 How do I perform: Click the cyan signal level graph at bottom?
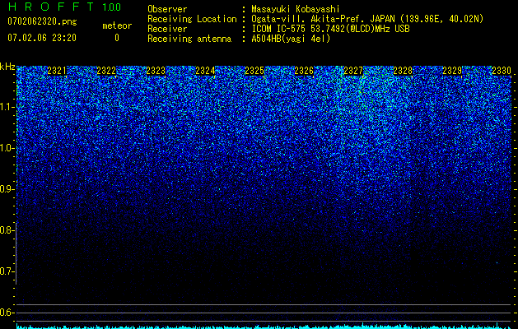point(264,326)
